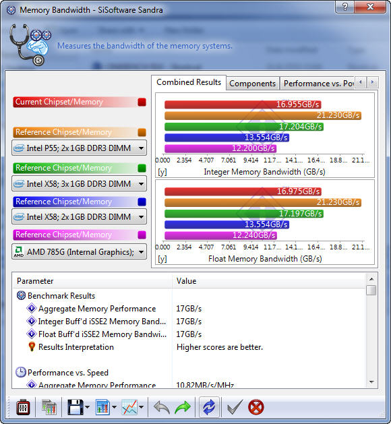Toggle the green Reference Chipset/Memory checkbox
This screenshot has height=424, width=391.
click(x=142, y=169)
